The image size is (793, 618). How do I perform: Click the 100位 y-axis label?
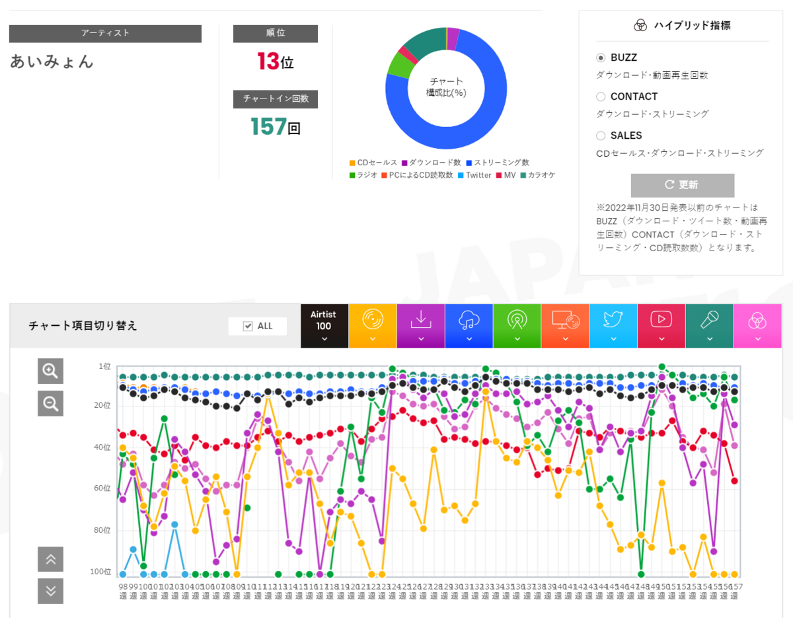[x=102, y=572]
